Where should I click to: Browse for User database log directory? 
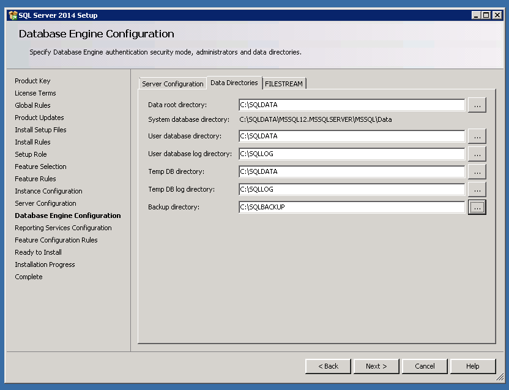tap(477, 154)
